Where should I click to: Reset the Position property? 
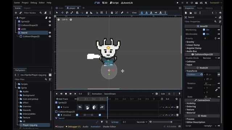(202, 74)
